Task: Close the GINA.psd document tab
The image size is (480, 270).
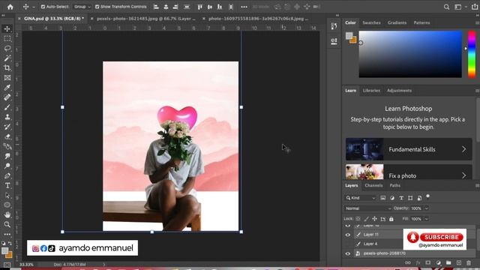Action: click(19, 19)
